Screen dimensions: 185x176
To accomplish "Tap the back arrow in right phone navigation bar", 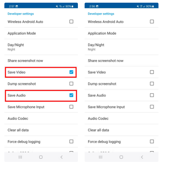I will pos(142,157).
